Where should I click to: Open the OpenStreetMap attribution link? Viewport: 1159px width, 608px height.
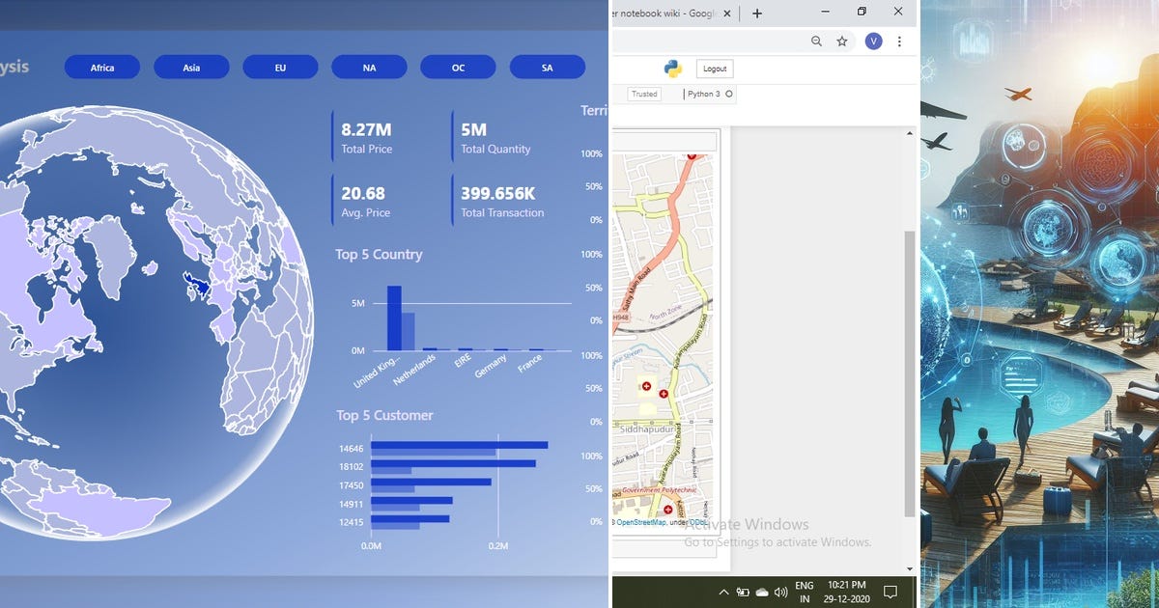[x=641, y=522]
